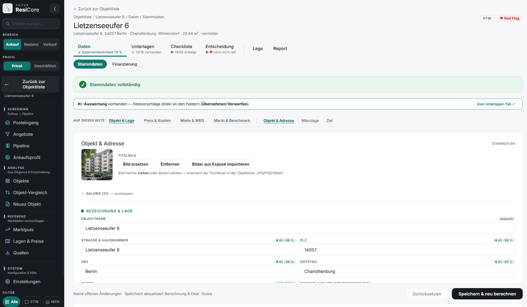Jump to Markt & Benchmark section
The image size is (527, 307).
coord(232,121)
